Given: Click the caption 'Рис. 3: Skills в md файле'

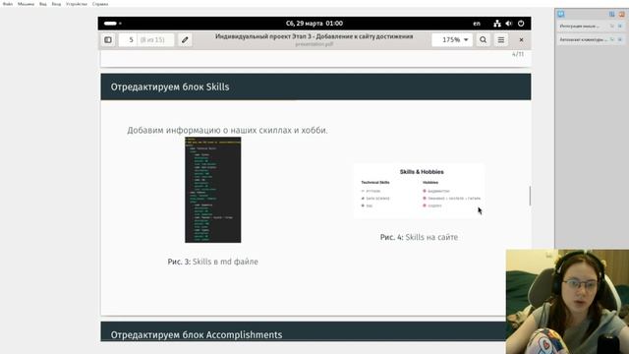Looking at the screenshot, I should click(x=212, y=262).
